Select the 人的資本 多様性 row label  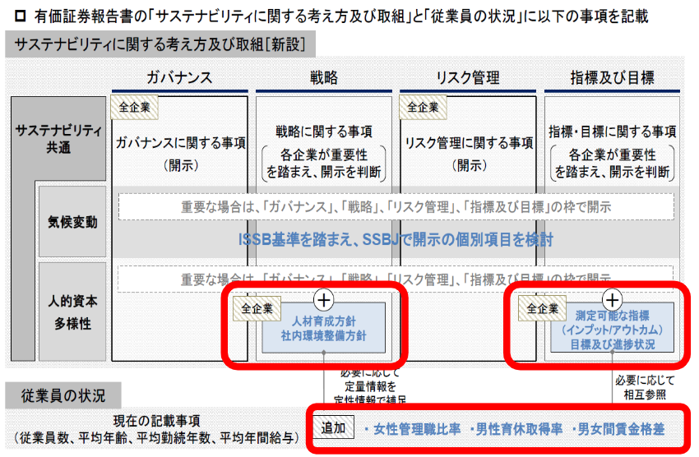tap(72, 312)
